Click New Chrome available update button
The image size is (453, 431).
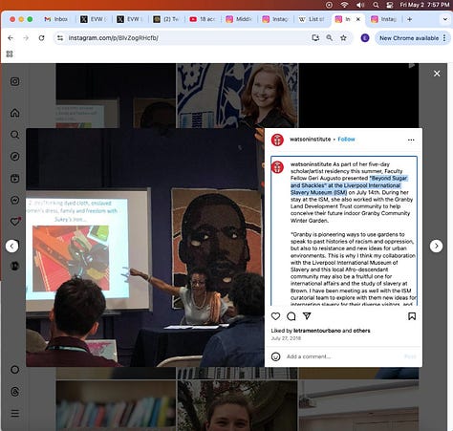point(409,38)
